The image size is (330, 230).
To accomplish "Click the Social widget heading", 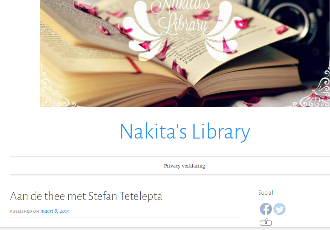I will (266, 193).
